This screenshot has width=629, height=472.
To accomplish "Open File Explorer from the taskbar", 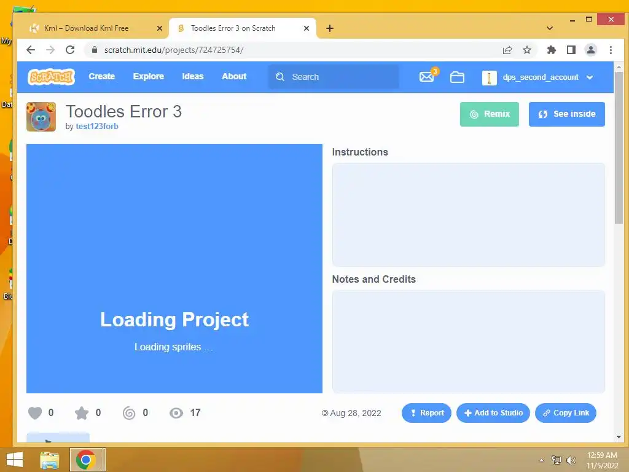I will [50, 460].
